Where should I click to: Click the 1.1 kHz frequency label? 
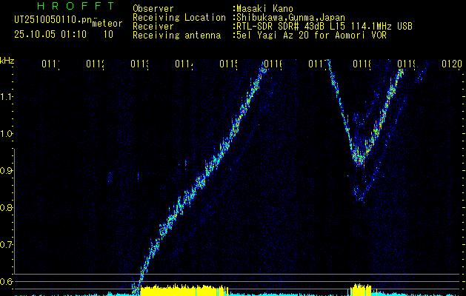pyautogui.click(x=6, y=97)
